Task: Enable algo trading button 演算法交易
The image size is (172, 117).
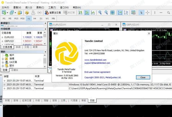Action: click(x=53, y=13)
